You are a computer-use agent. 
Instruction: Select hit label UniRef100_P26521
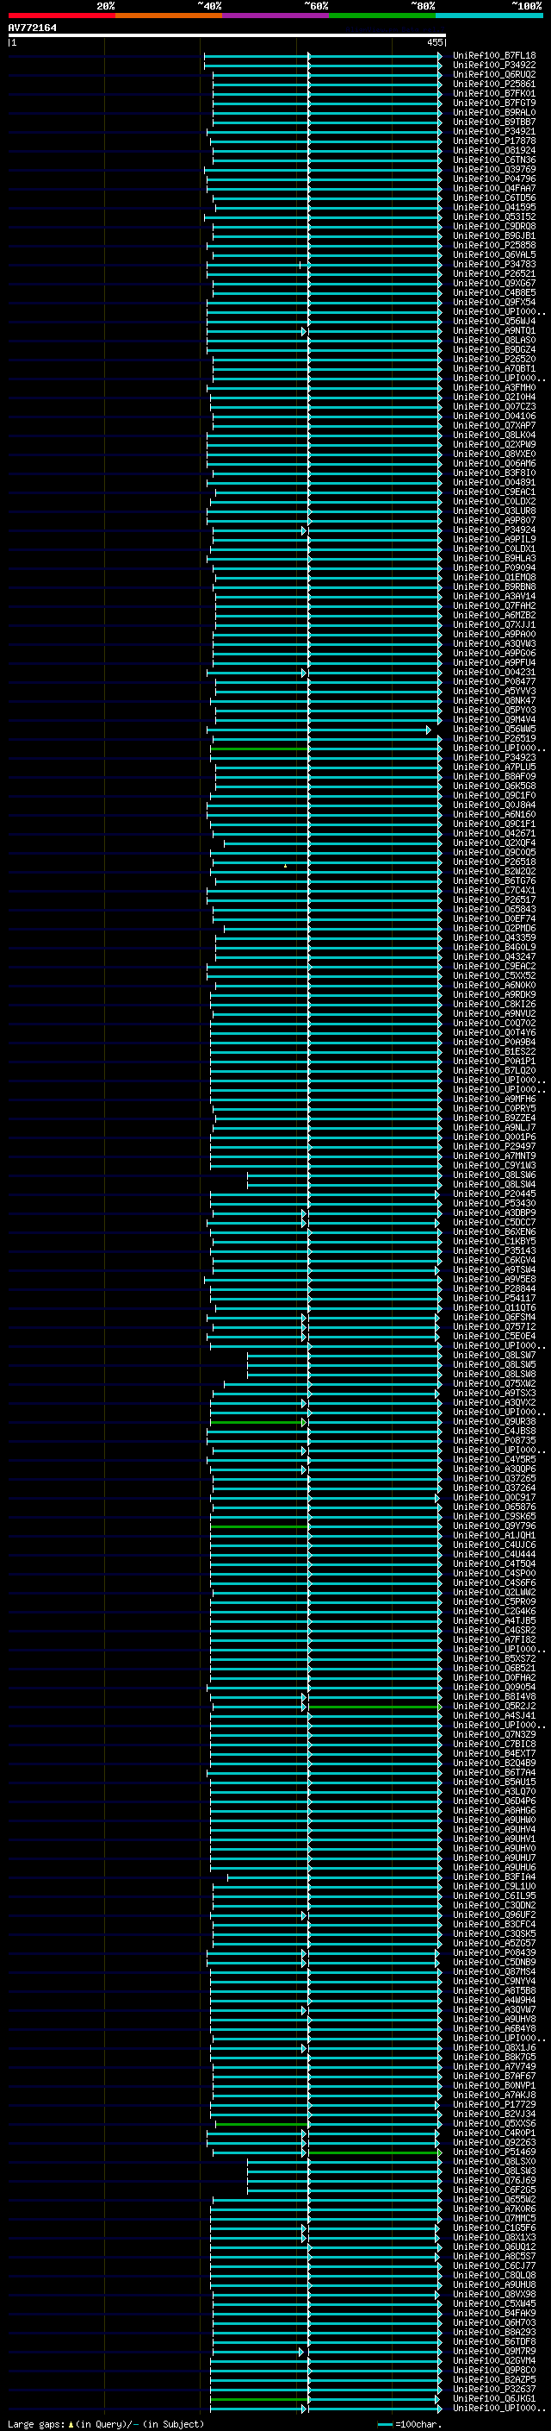[x=494, y=273]
